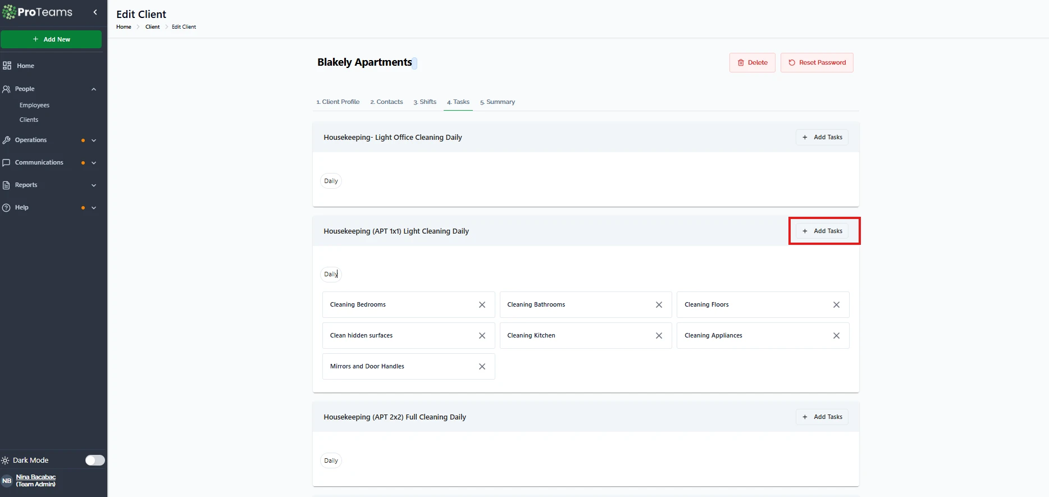This screenshot has width=1049, height=497.
Task: Add tasks to Housekeeping APT 2x2 Full Cleaning
Action: click(x=822, y=417)
